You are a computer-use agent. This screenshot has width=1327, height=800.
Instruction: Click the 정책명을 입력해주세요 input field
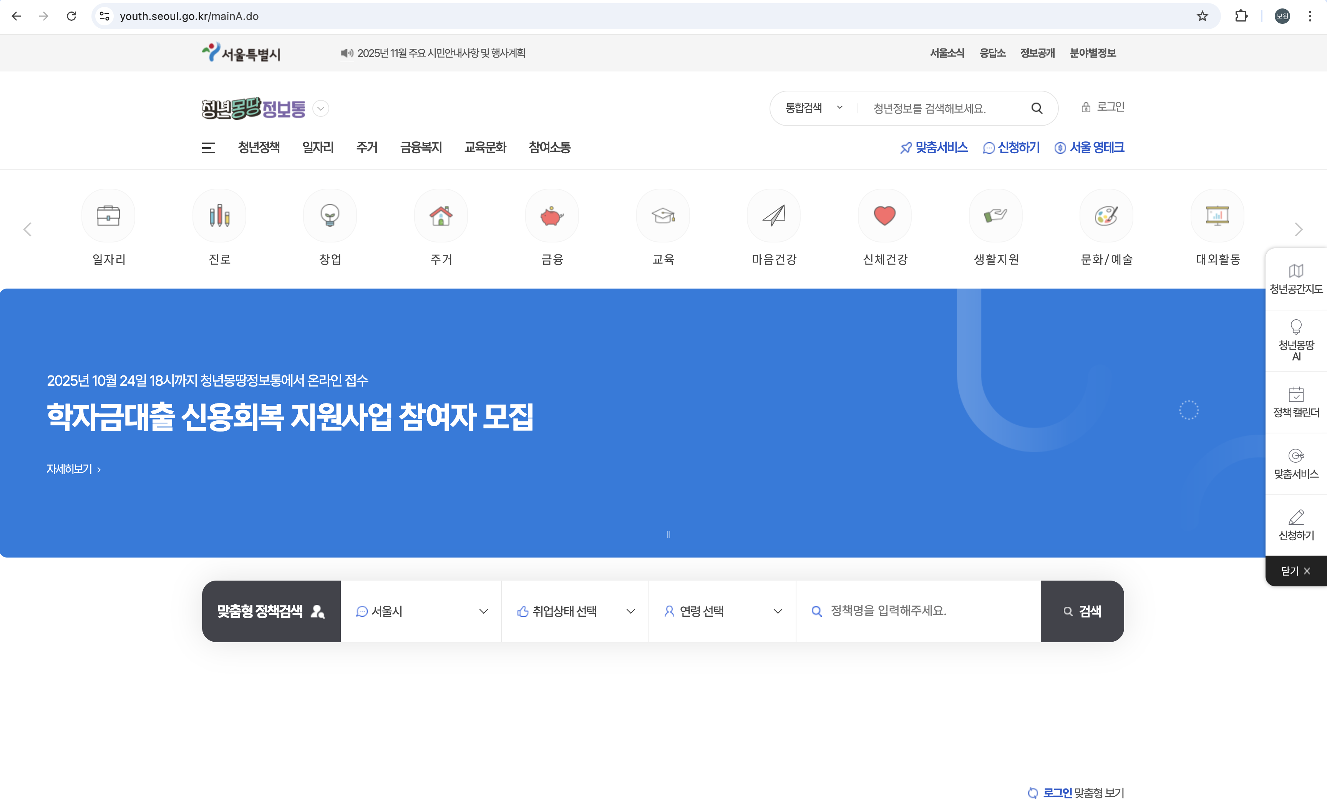pyautogui.click(x=926, y=610)
